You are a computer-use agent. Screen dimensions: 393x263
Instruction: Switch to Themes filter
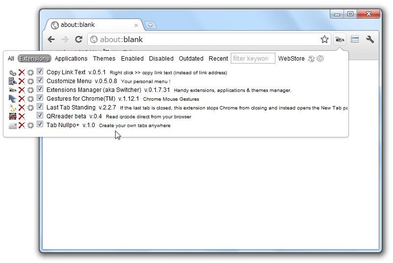click(x=104, y=59)
